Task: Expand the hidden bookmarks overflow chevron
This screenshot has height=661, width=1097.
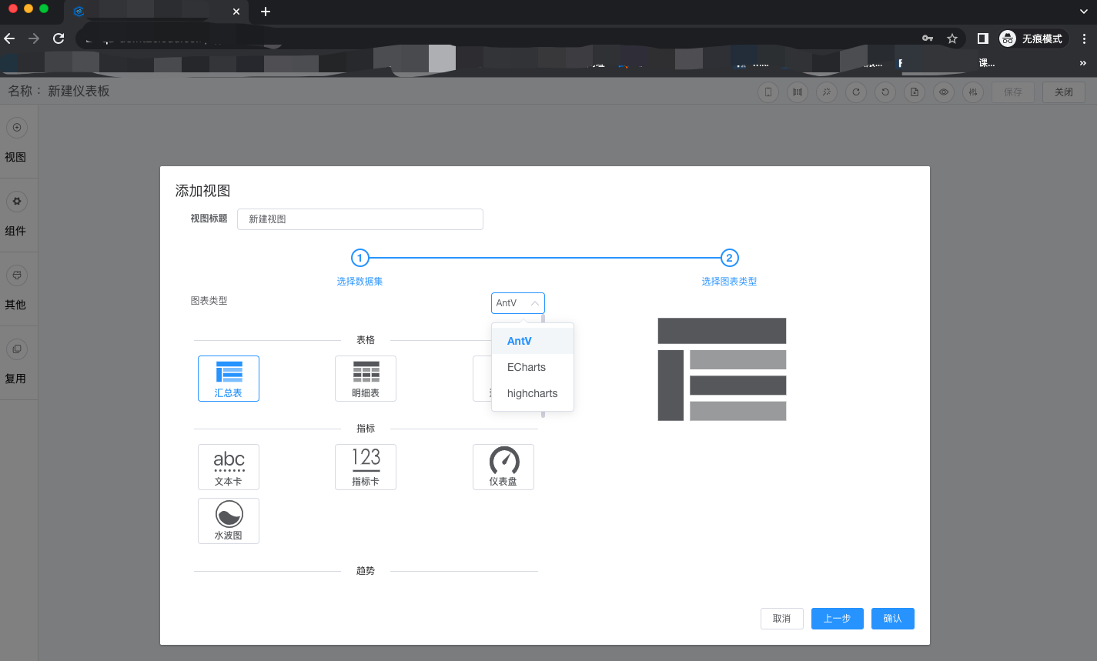Action: (x=1083, y=63)
